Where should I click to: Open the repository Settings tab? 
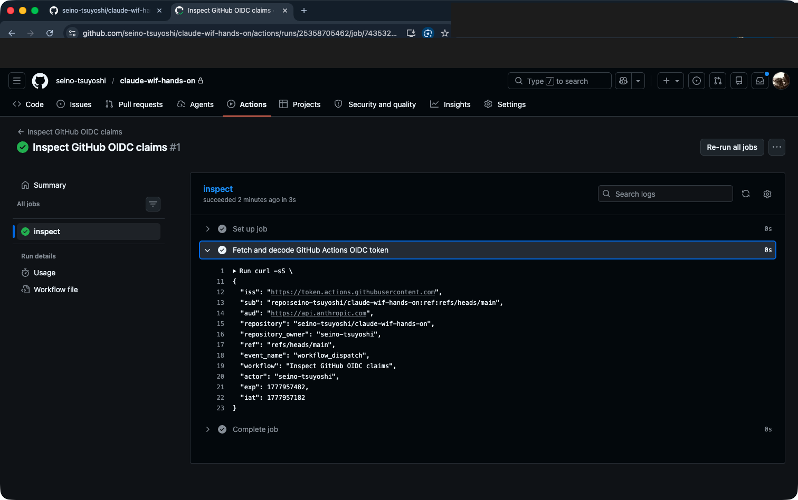505,104
